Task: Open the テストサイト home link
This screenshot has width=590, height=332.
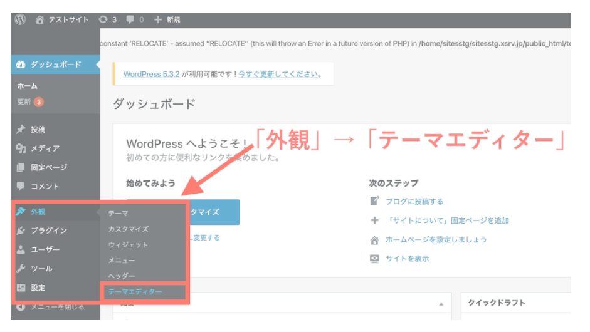Action: pyautogui.click(x=62, y=19)
